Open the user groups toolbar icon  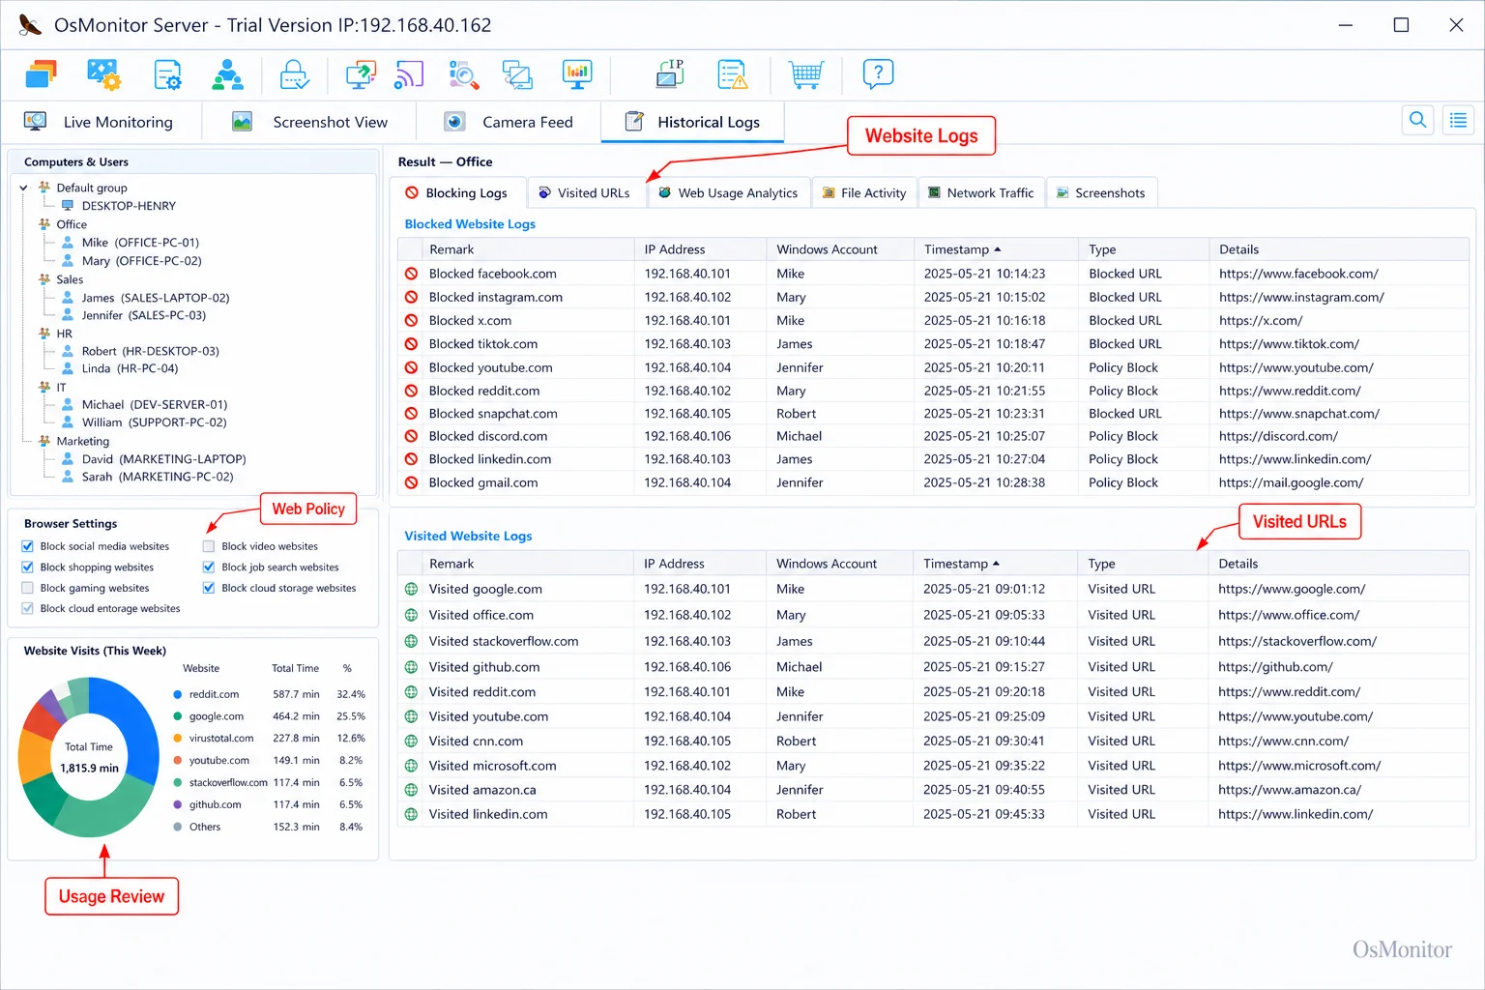click(227, 74)
